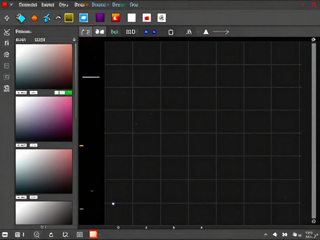Click first value field under red gradient
The image size is (320, 240).
tap(21, 92)
